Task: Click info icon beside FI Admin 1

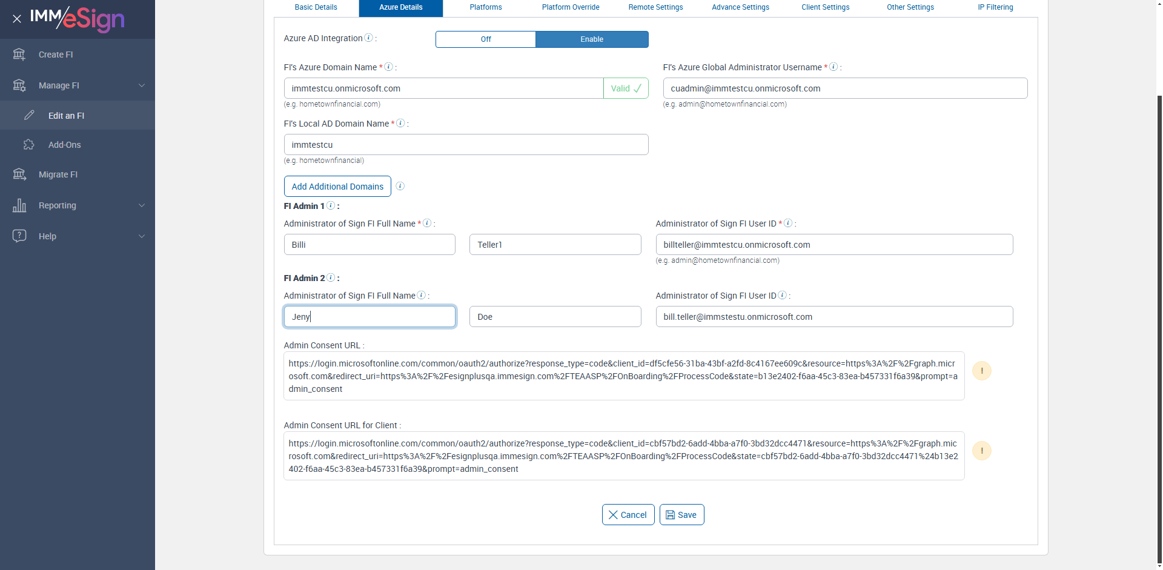Action: pyautogui.click(x=331, y=205)
